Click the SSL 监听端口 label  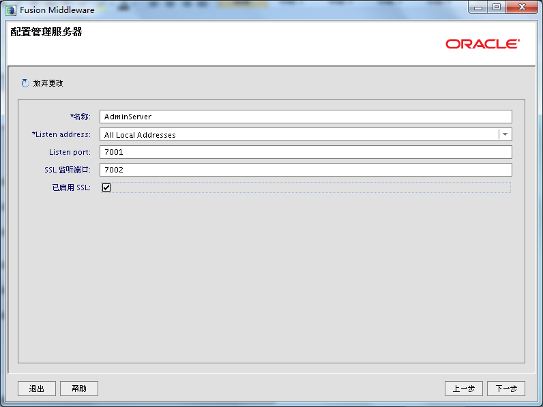point(68,170)
